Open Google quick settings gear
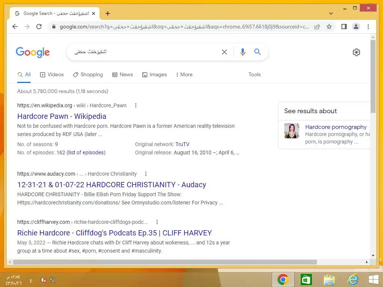Viewport: 383px width, 287px height. [356, 52]
